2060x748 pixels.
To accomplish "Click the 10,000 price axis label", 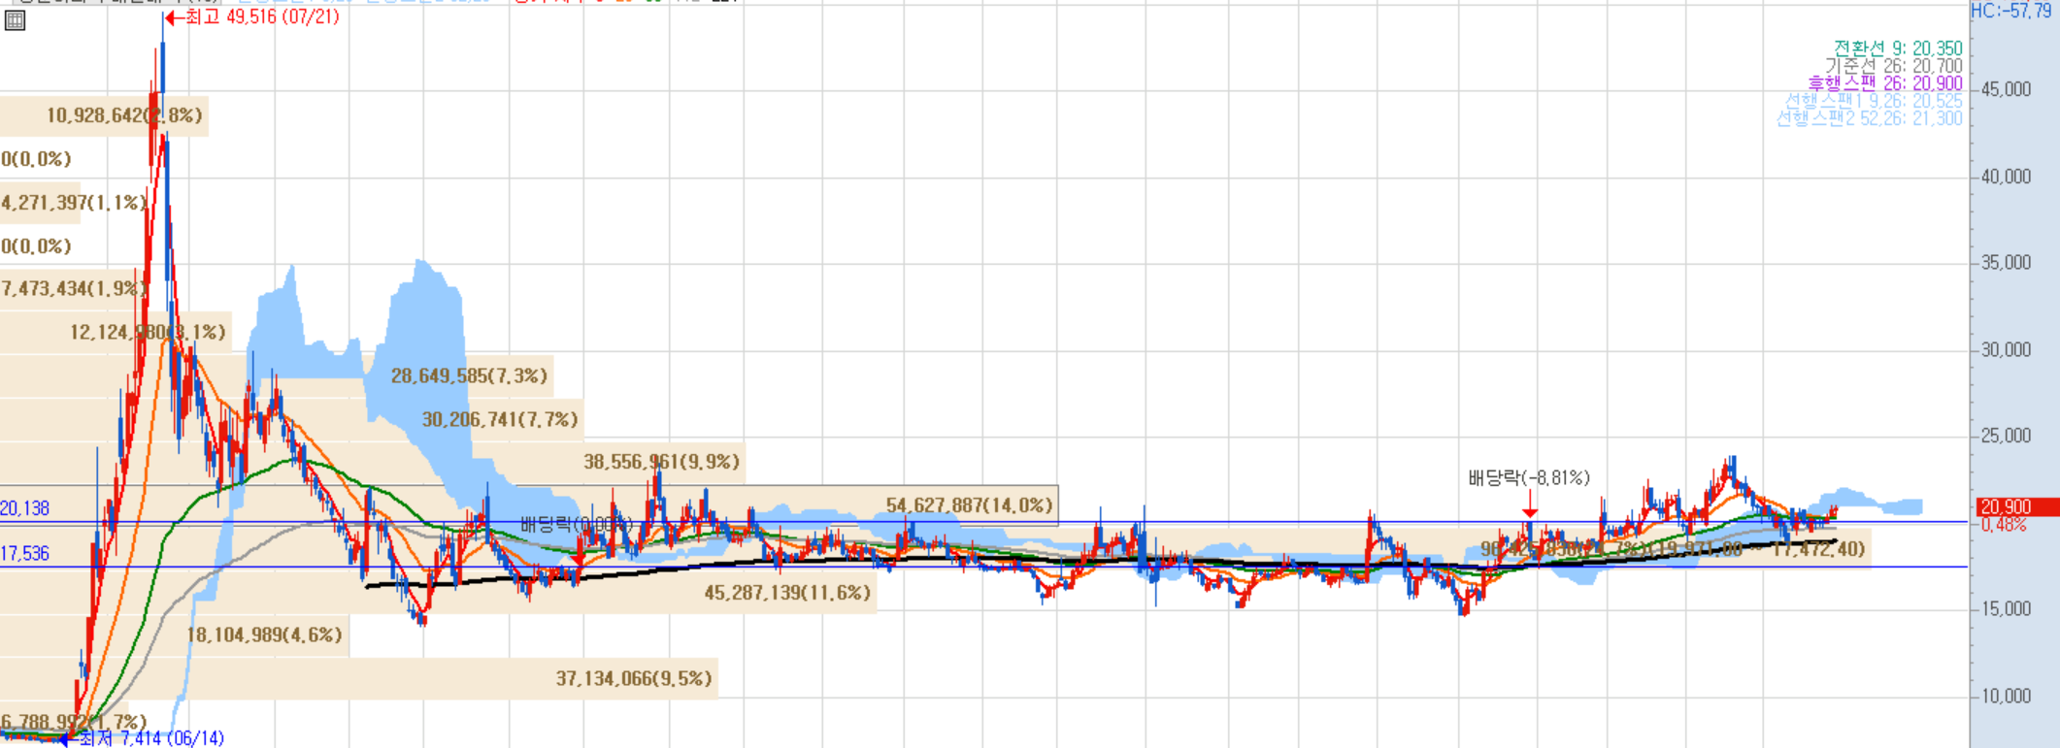I will click(2006, 697).
